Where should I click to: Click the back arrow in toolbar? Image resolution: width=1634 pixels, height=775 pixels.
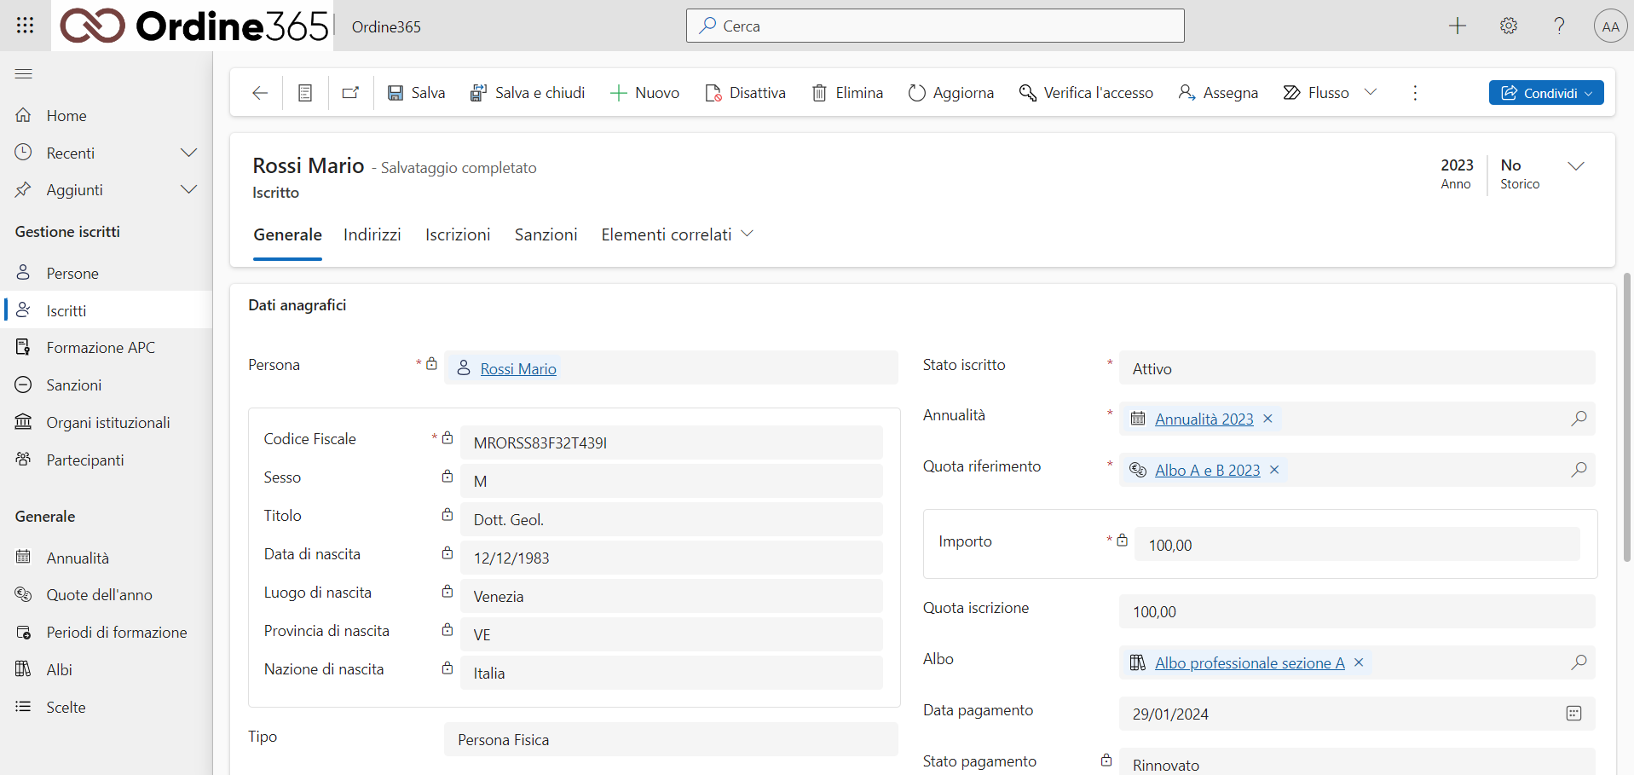[260, 93]
